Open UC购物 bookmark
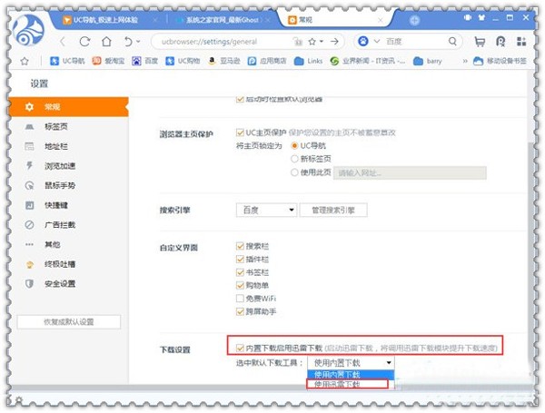The image size is (545, 413). (183, 61)
